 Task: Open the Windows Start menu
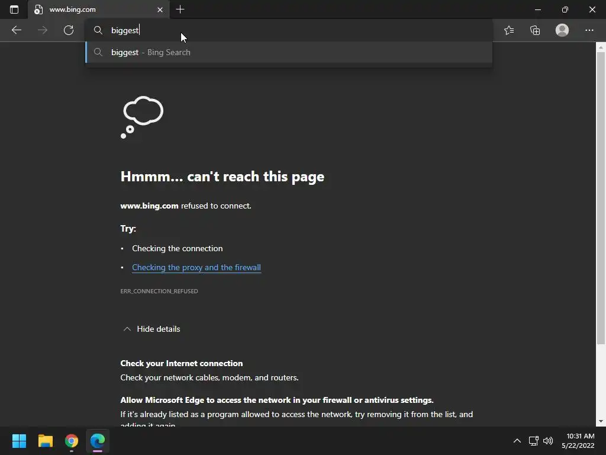pyautogui.click(x=19, y=441)
